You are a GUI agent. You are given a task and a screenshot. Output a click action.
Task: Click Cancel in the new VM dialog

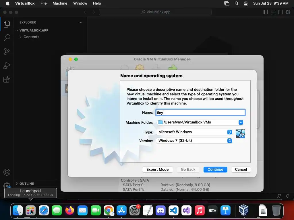(241, 170)
